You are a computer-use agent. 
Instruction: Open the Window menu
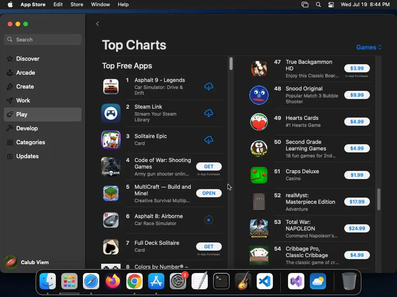tap(100, 5)
